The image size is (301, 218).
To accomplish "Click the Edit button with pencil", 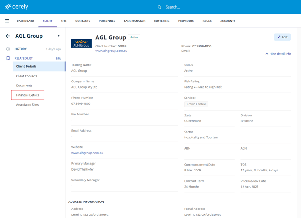I will (282, 37).
